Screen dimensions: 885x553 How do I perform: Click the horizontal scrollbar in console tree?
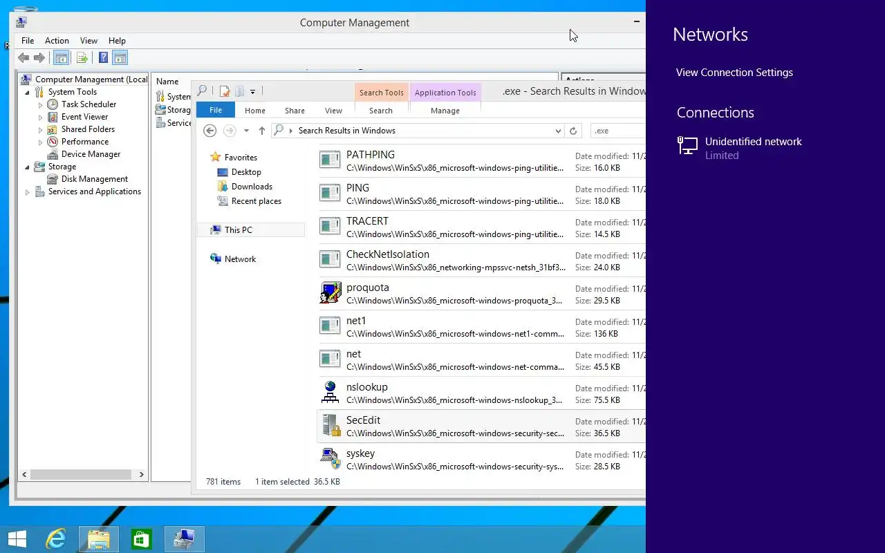click(81, 475)
